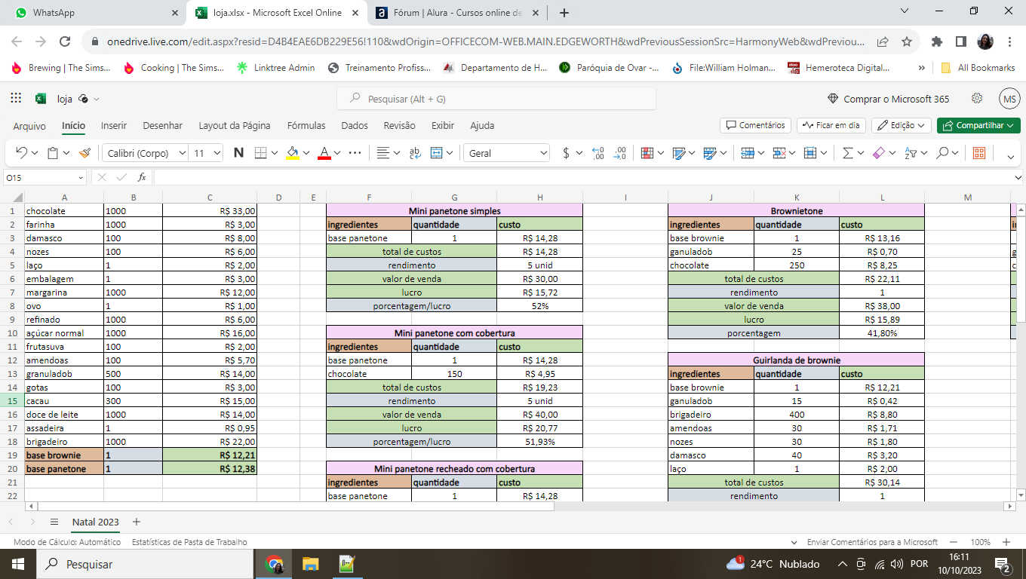Click the format cells icon

click(810, 153)
